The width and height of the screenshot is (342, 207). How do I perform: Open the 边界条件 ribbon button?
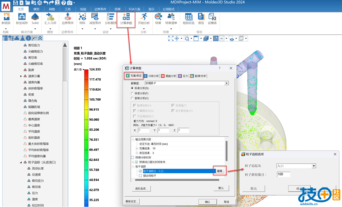(x=68, y=19)
